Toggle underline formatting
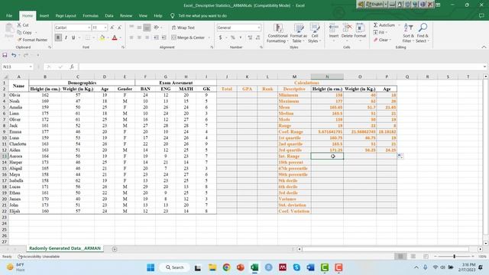The width and height of the screenshot is (489, 275). point(73,37)
